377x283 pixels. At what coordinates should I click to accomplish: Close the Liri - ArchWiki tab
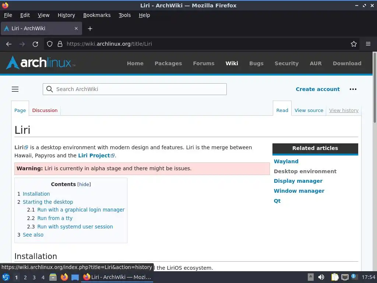tap(76, 28)
